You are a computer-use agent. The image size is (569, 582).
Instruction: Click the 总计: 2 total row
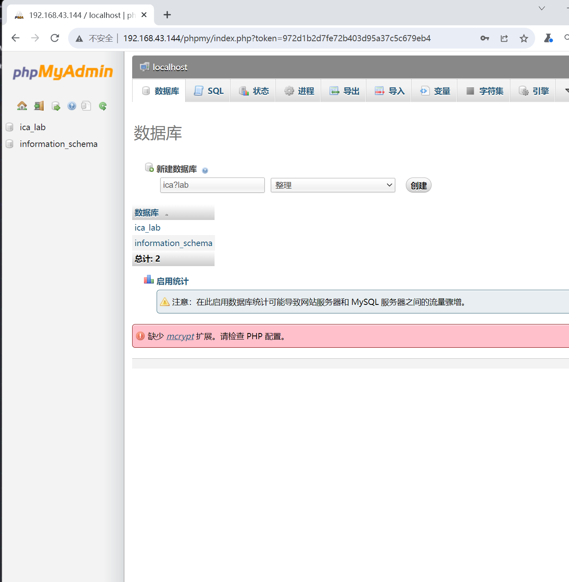[x=173, y=259]
